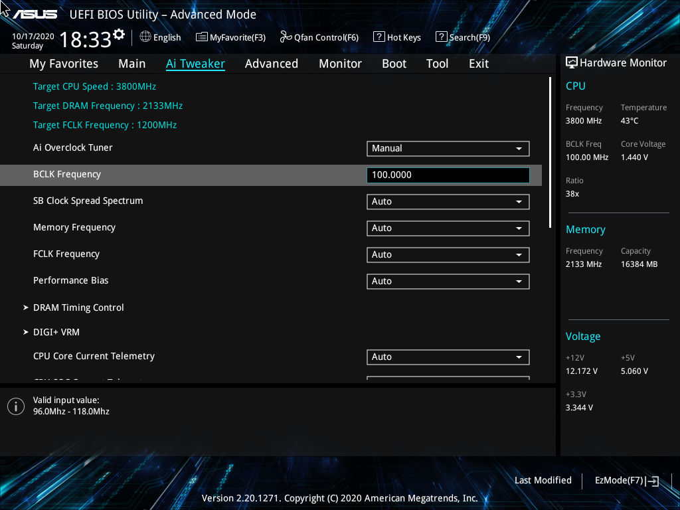Switch to the Main tab

click(x=132, y=64)
